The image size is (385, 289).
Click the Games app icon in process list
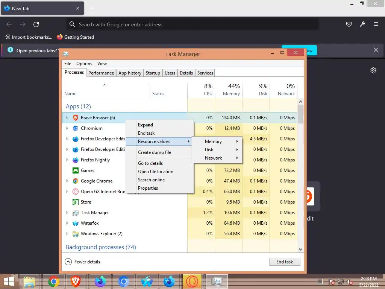click(75, 170)
